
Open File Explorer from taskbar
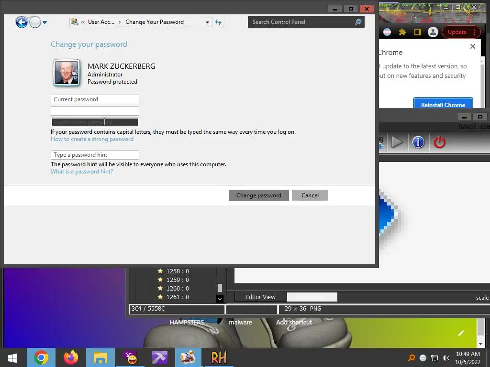tap(100, 357)
